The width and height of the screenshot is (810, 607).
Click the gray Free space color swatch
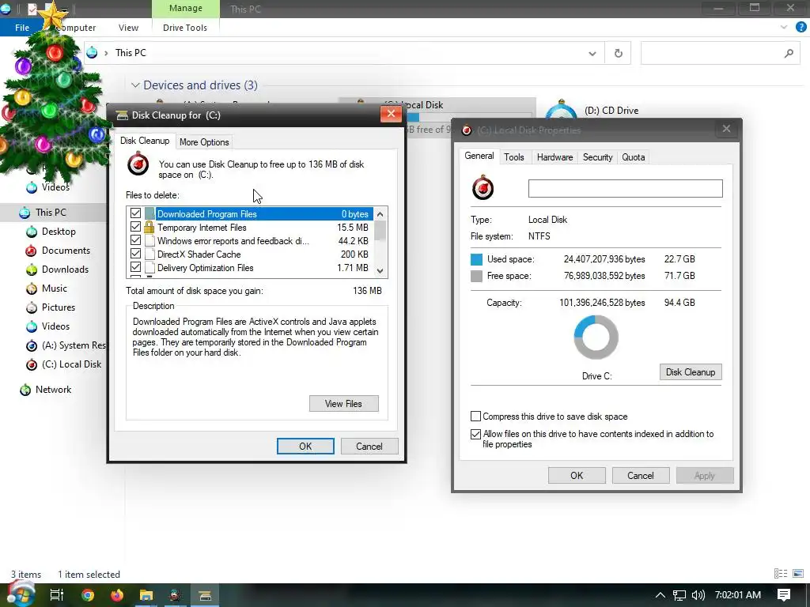(x=476, y=276)
